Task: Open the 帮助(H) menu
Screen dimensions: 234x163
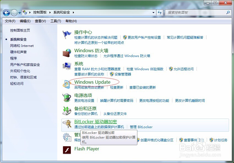Action: [71, 21]
